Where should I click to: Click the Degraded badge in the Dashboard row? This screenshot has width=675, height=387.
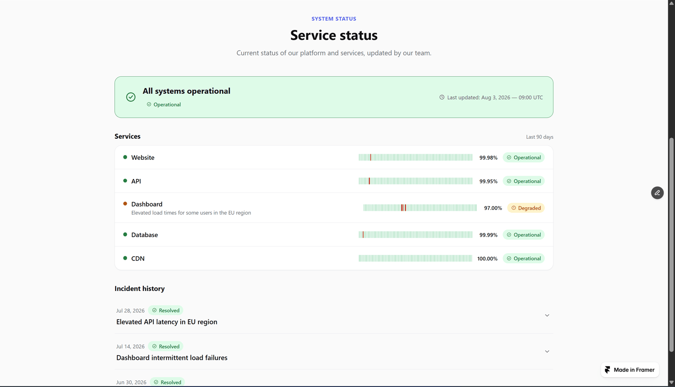pyautogui.click(x=526, y=208)
